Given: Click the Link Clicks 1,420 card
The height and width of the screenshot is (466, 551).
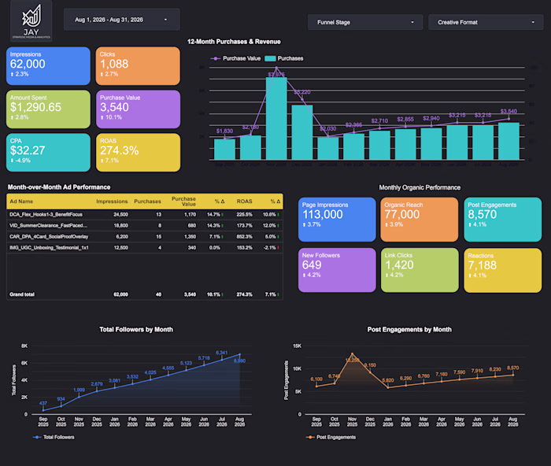Looking at the screenshot, I should tap(420, 270).
